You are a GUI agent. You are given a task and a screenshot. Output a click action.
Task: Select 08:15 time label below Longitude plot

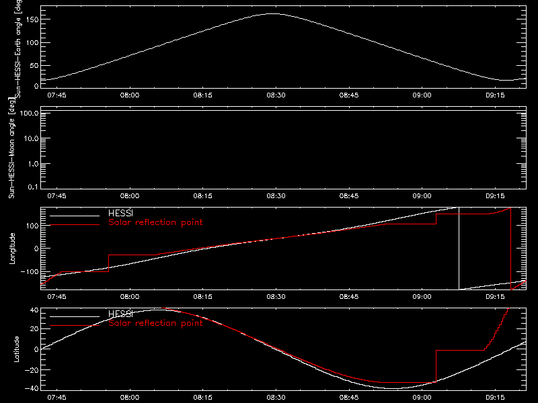click(x=203, y=296)
